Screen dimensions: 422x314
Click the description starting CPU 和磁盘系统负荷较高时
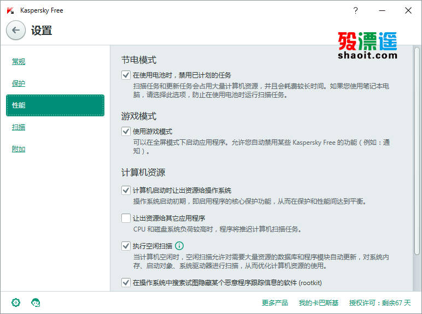pos(218,229)
